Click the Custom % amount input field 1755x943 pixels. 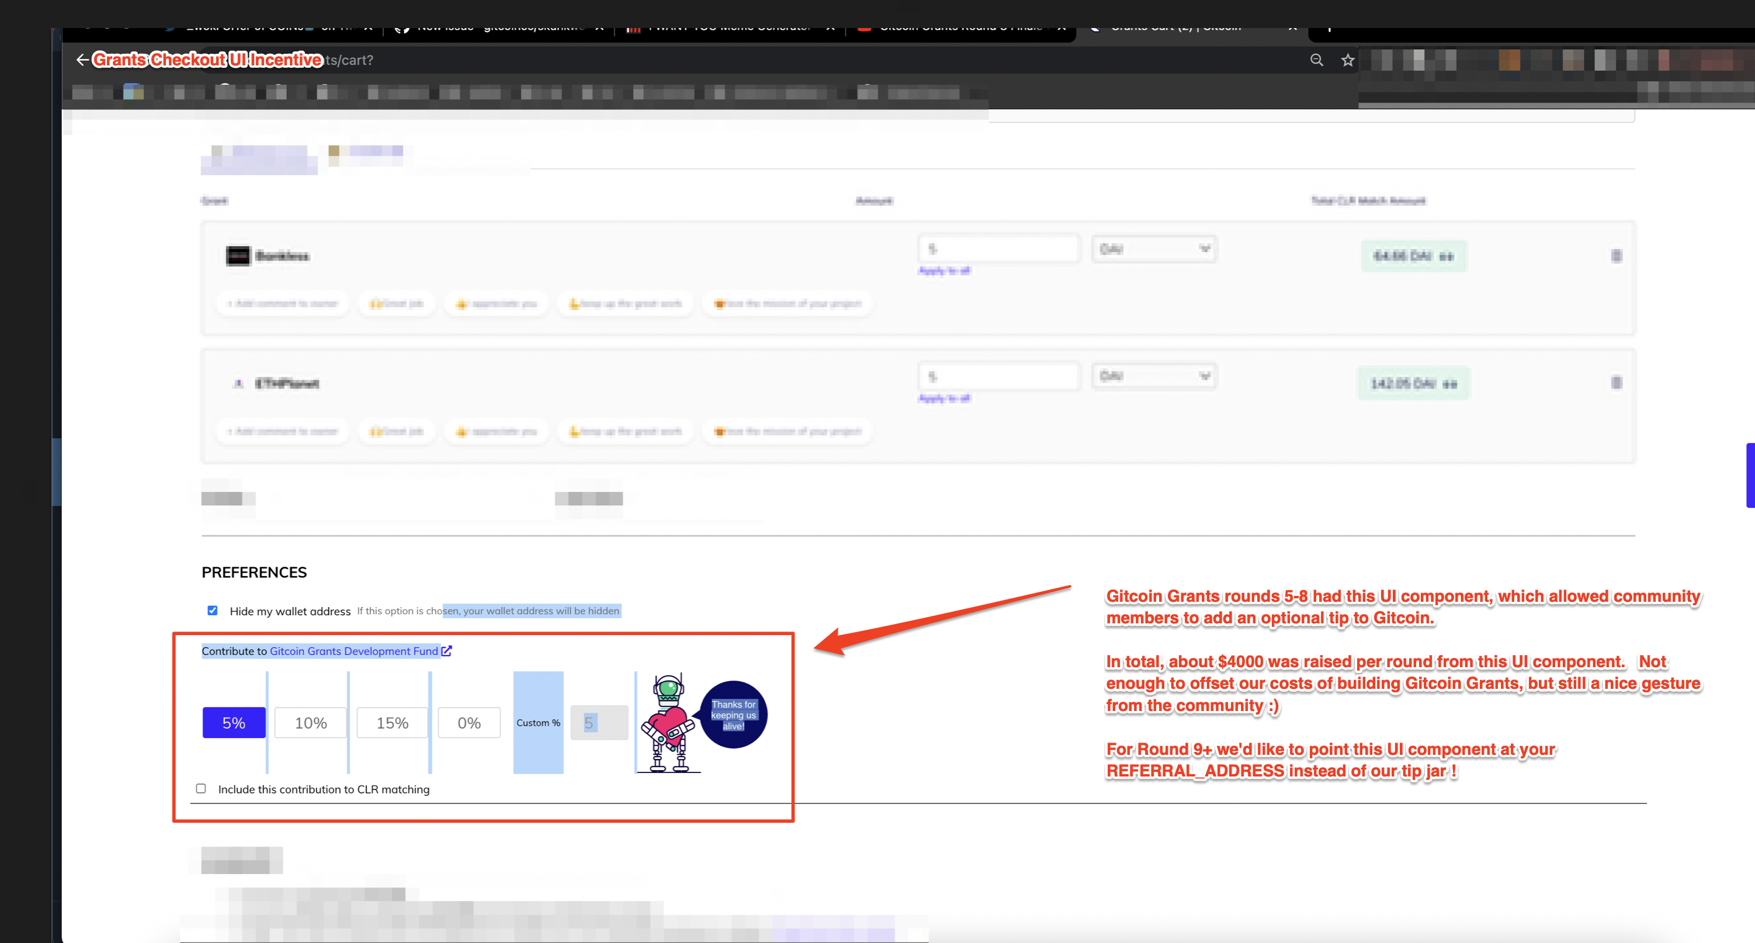point(599,723)
